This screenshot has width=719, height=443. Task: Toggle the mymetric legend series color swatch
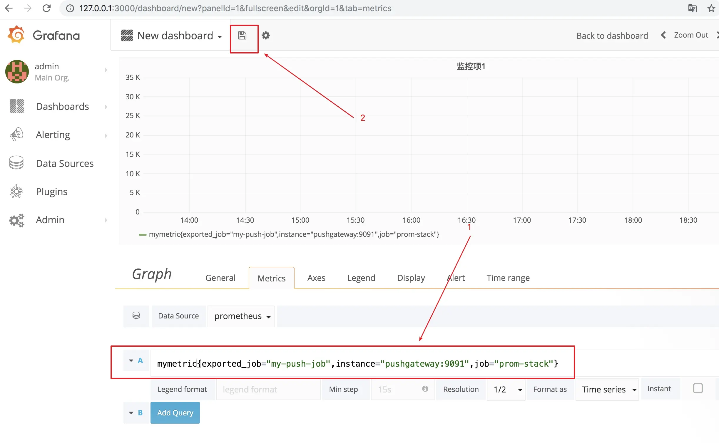(143, 235)
